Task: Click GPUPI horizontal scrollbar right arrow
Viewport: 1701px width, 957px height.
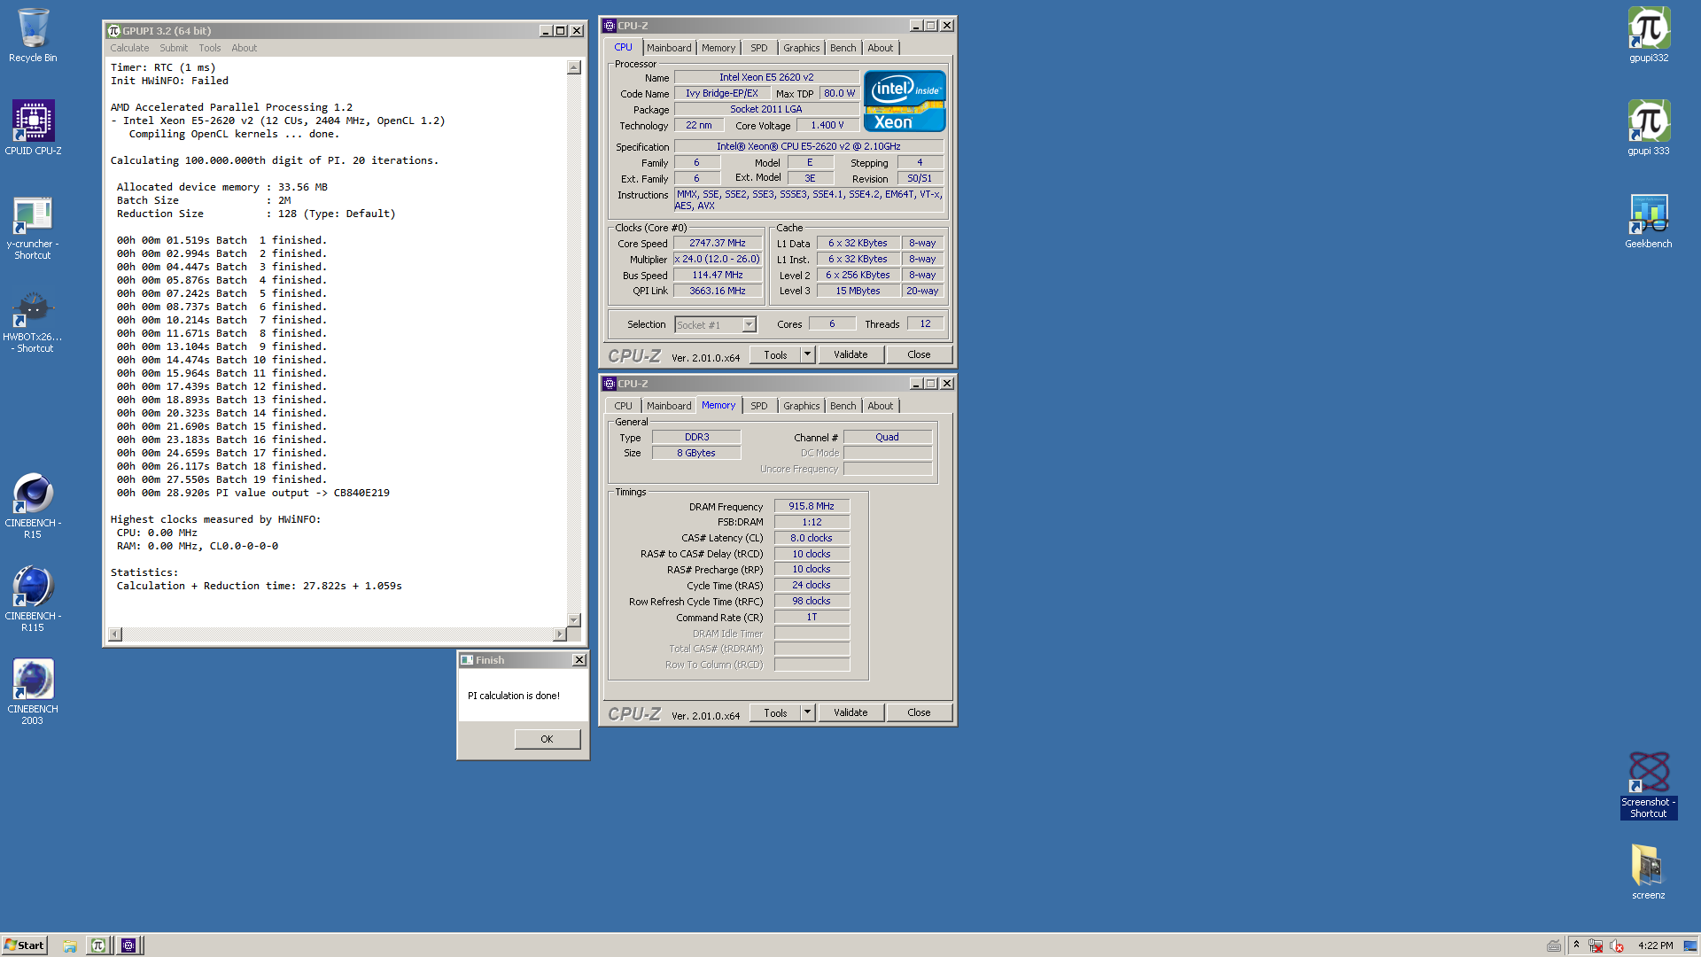Action: point(559,634)
